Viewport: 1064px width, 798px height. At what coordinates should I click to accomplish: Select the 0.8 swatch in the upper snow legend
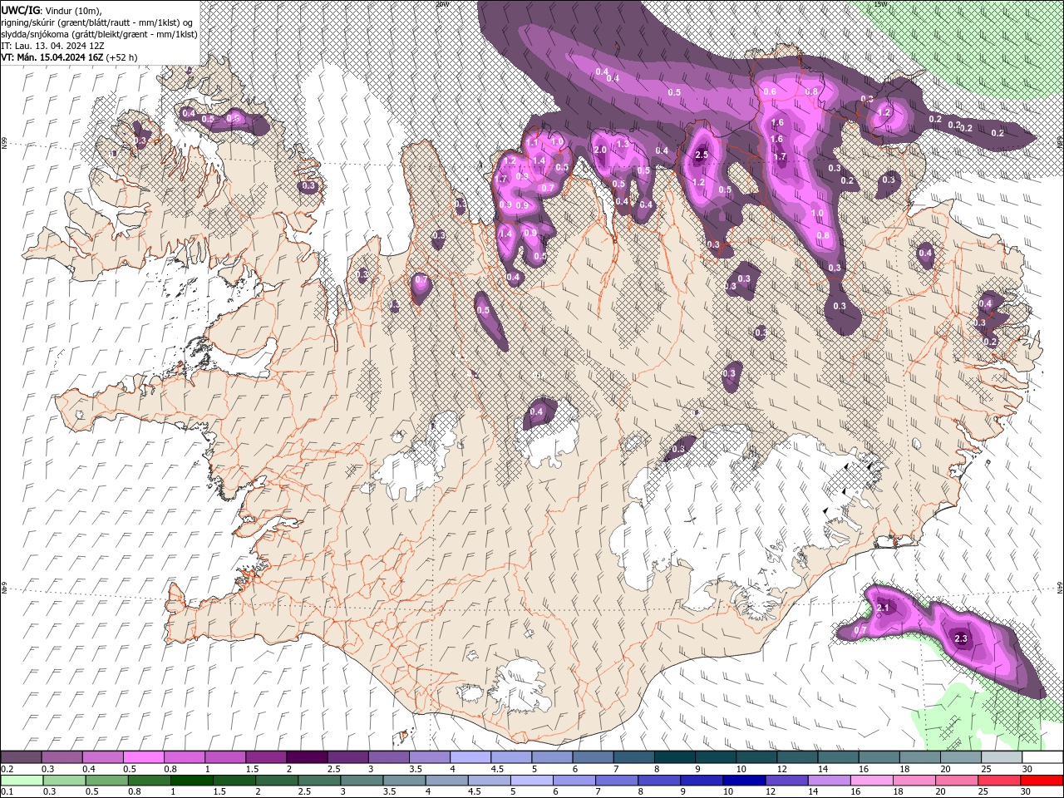point(184,756)
